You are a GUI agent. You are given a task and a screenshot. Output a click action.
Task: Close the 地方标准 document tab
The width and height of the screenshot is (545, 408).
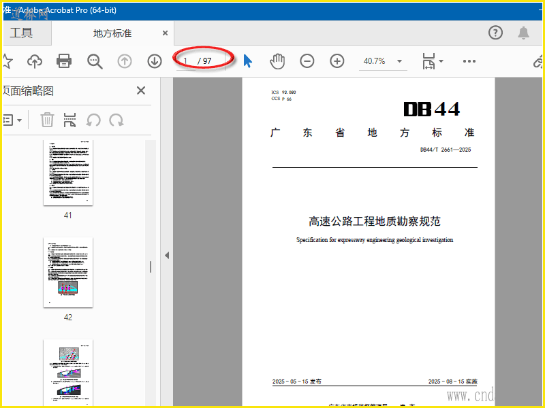(165, 33)
